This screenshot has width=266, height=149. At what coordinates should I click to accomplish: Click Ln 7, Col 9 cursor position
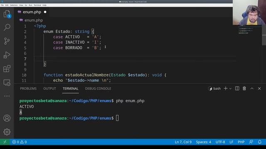pyautogui.click(x=183, y=142)
